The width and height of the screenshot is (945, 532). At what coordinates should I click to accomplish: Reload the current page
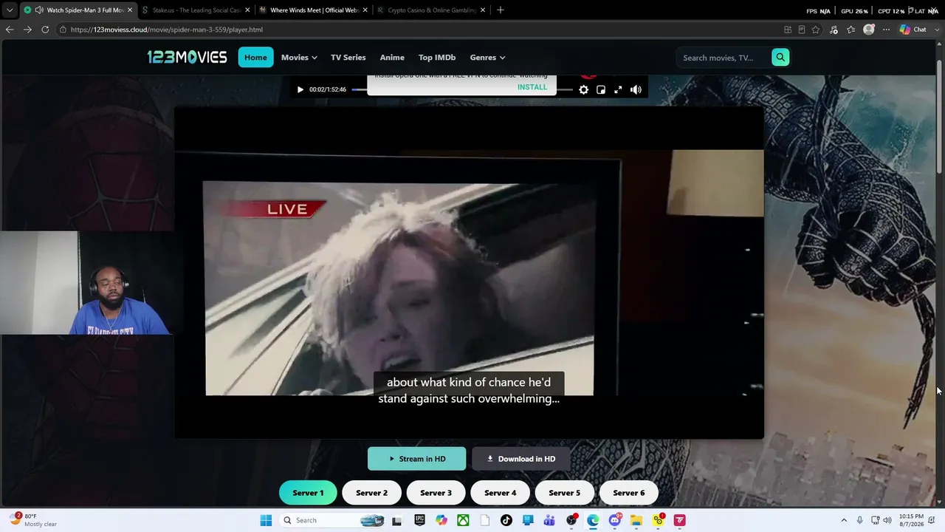45,30
